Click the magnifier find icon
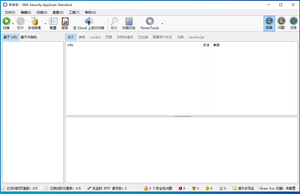Image resolution: width=300 pixels, height=194 pixels. coord(114,21)
